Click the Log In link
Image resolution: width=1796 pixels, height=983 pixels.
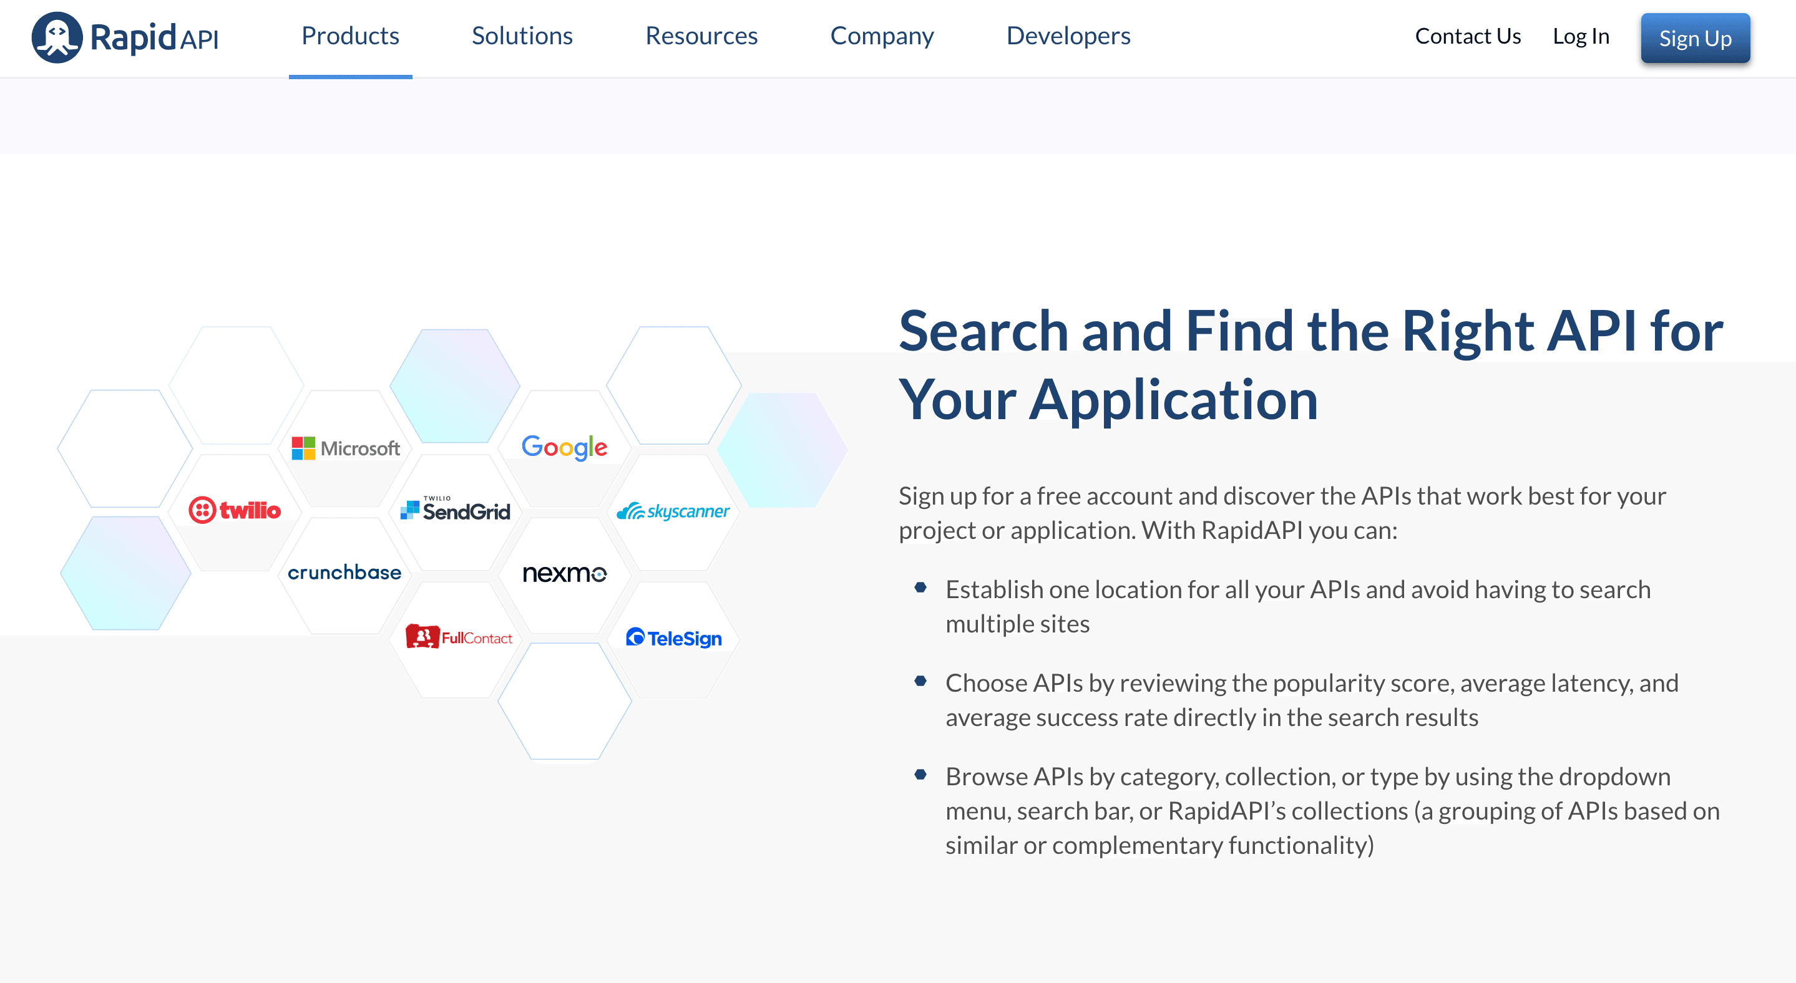coord(1582,35)
